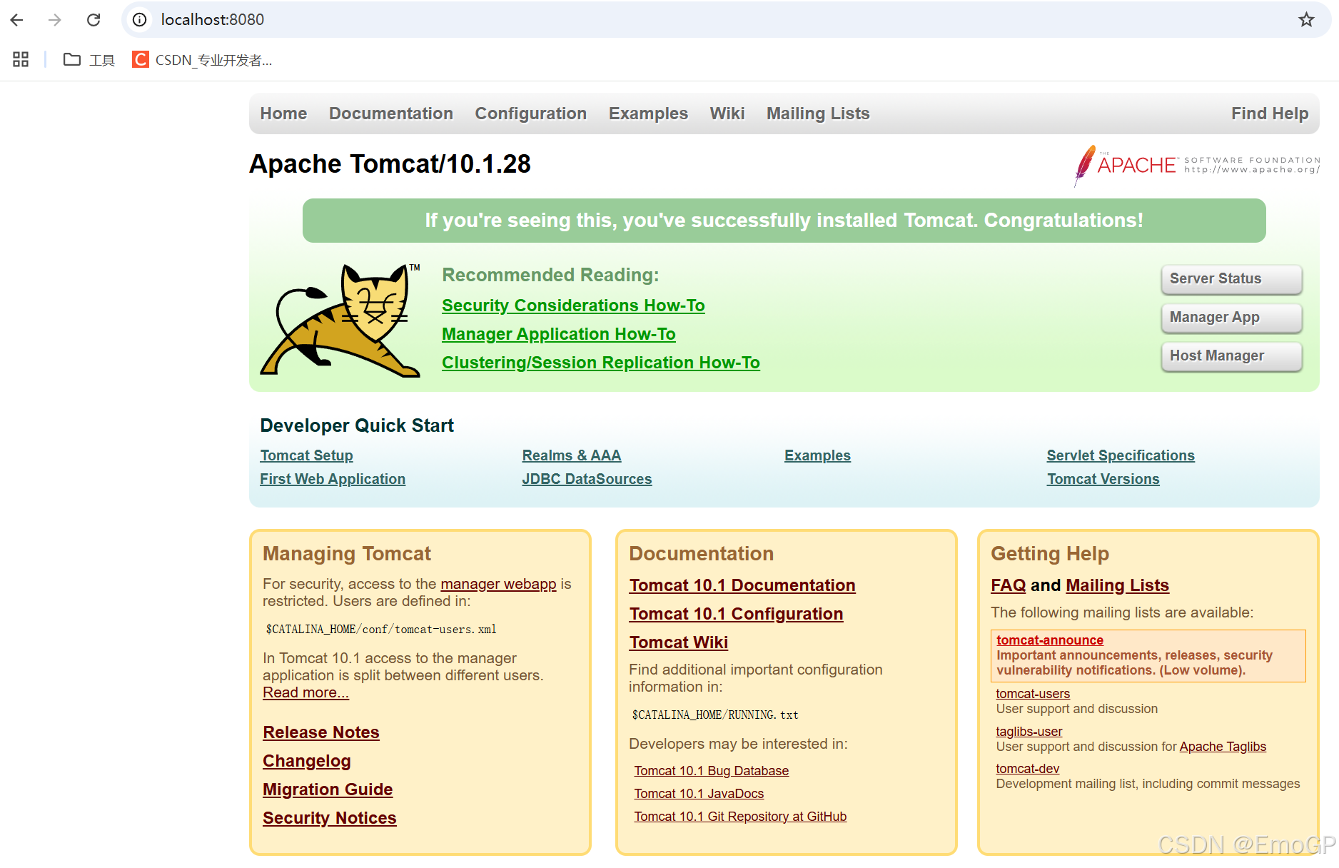
Task: Click the Apache Software Foundation logo
Action: [x=1197, y=166]
